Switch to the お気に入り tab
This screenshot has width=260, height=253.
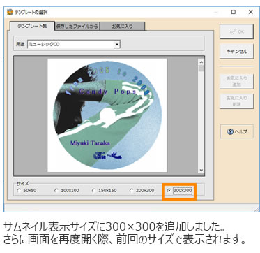pos(123,27)
